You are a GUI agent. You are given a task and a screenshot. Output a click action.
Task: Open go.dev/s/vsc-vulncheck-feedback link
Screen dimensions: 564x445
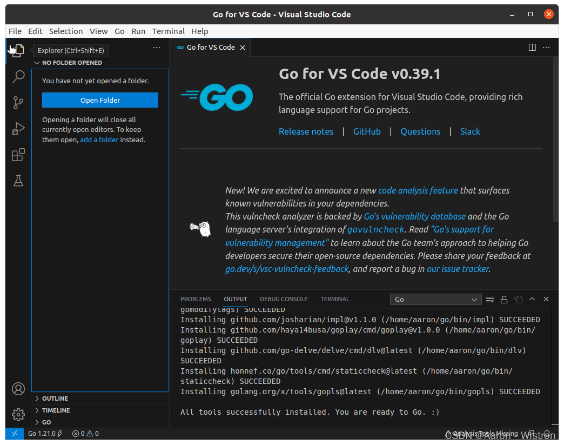click(x=287, y=269)
